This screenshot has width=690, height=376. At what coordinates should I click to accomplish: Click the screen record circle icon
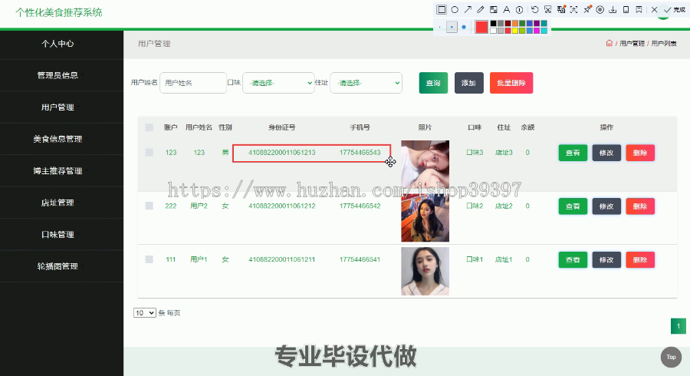pyautogui.click(x=600, y=10)
